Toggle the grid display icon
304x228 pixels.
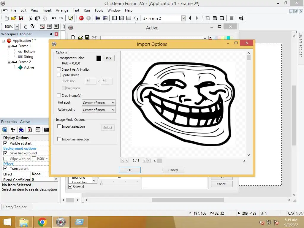[49, 26]
